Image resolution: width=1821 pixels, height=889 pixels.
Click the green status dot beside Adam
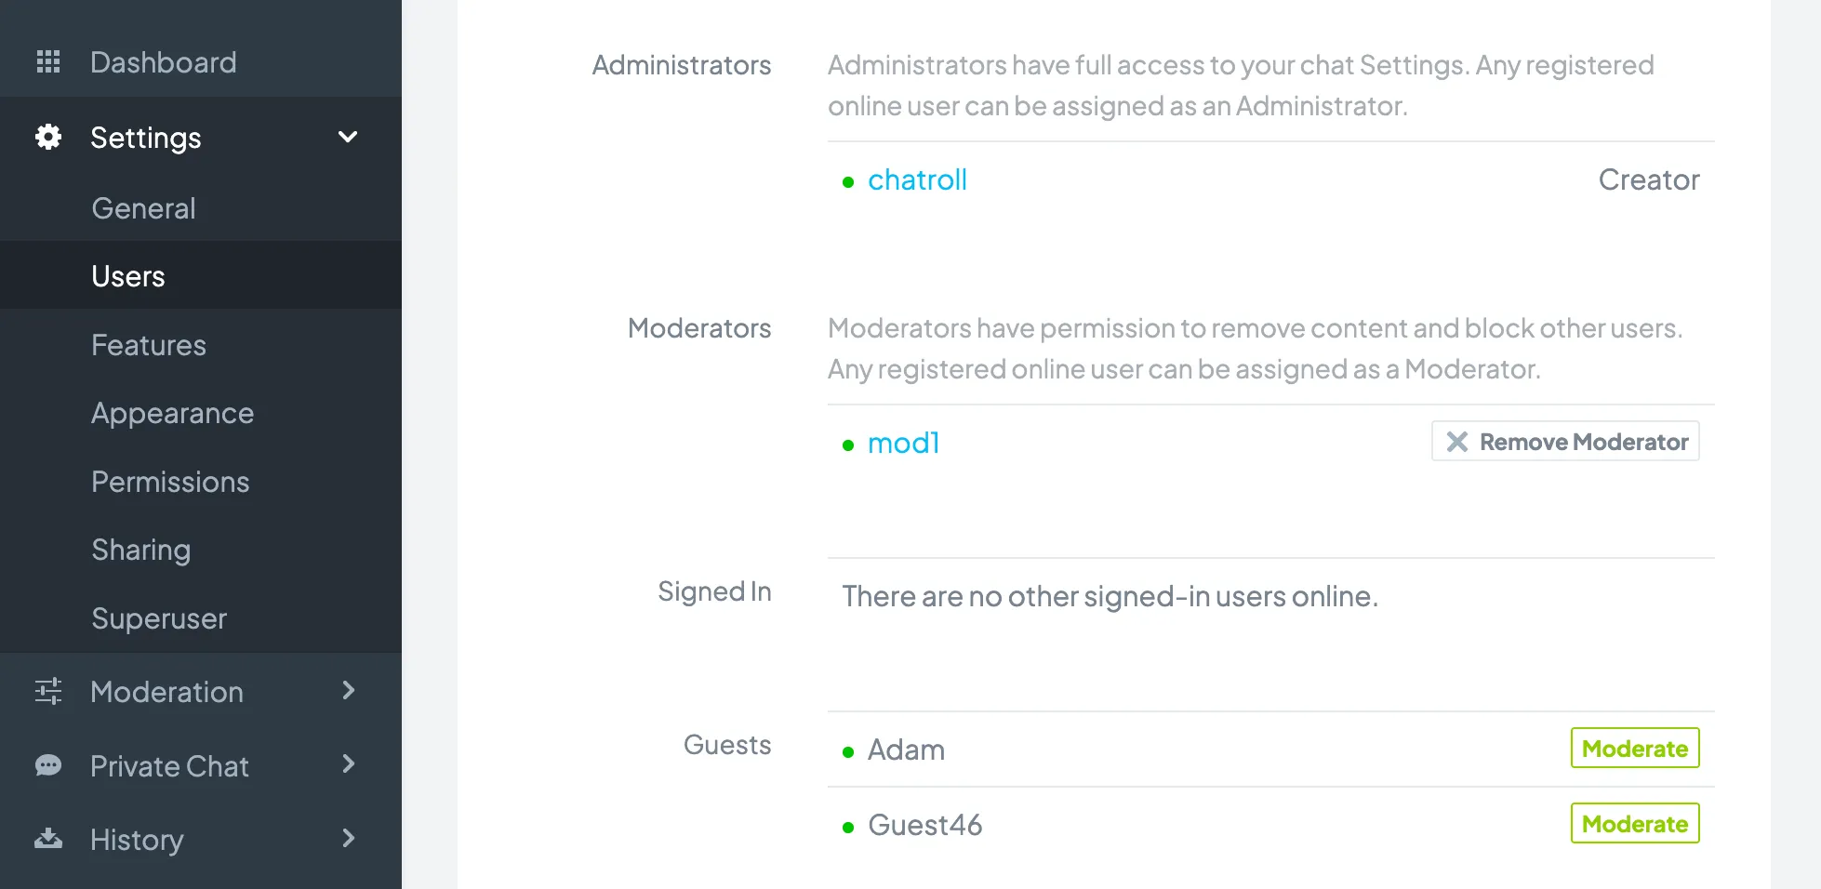tap(848, 752)
